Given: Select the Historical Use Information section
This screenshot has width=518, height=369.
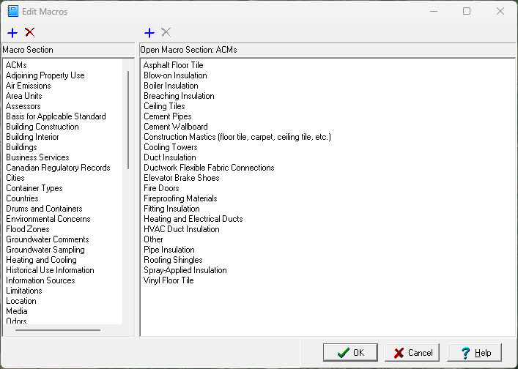Looking at the screenshot, I should [50, 270].
